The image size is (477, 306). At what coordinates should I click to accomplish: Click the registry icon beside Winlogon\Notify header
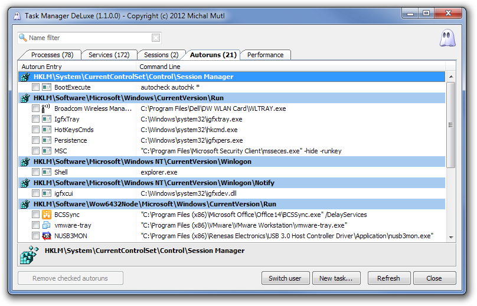[25, 183]
